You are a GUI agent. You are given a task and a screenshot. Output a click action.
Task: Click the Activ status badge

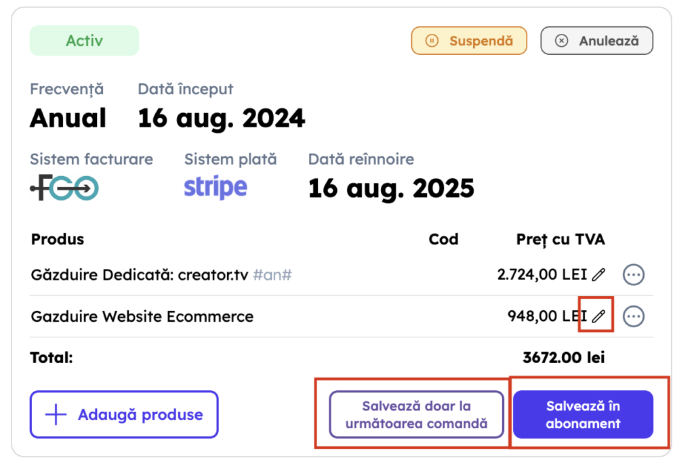click(84, 41)
